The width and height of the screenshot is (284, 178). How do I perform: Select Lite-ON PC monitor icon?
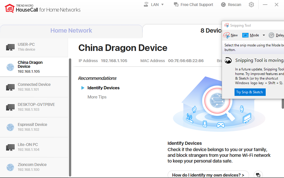point(10,147)
